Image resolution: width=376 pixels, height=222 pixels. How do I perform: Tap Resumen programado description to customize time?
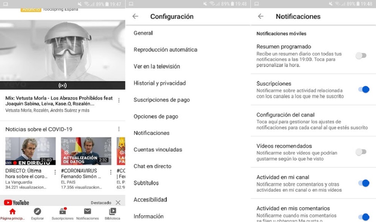click(x=299, y=59)
